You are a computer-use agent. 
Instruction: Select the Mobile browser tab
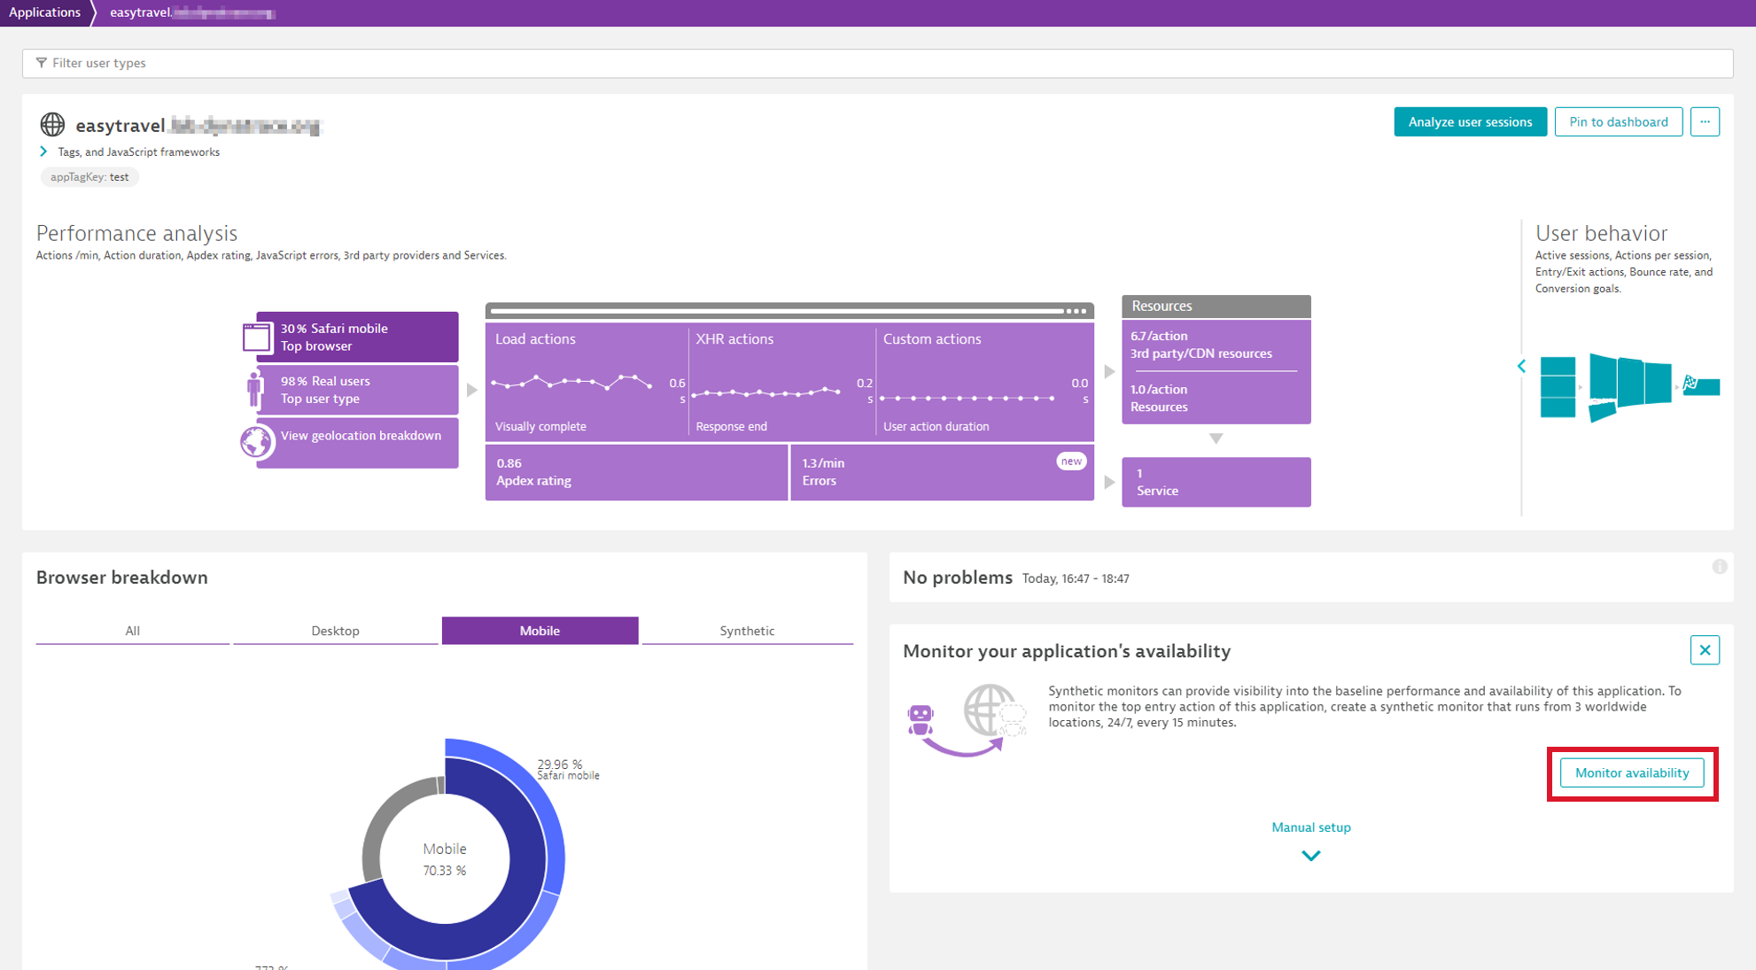539,631
